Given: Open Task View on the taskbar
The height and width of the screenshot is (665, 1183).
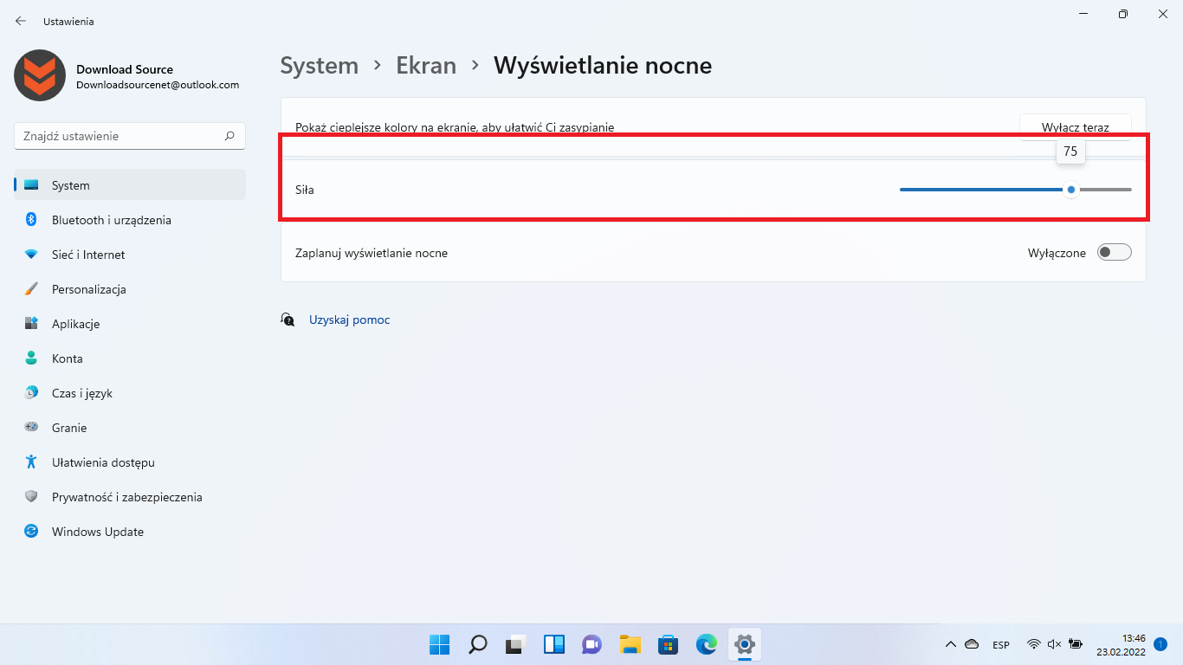Looking at the screenshot, I should (516, 644).
